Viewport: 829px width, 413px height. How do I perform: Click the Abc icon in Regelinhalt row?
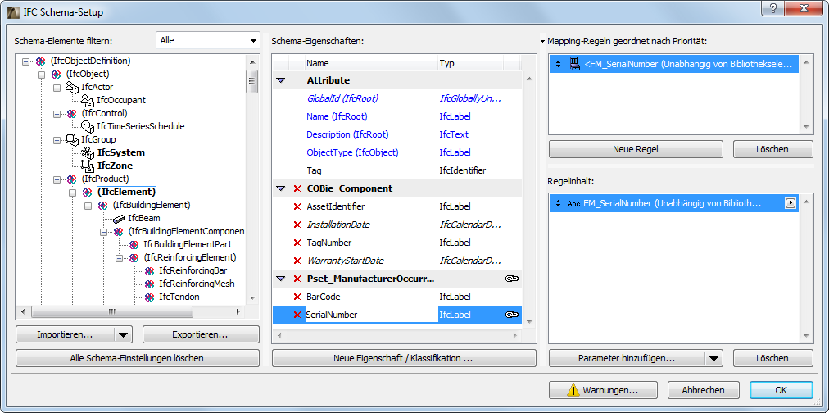tap(573, 203)
